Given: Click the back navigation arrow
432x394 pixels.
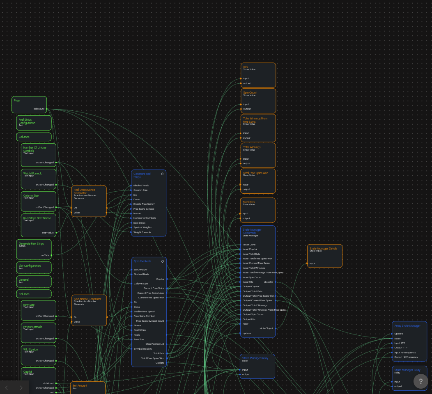Looking at the screenshot, I should coord(7,387).
